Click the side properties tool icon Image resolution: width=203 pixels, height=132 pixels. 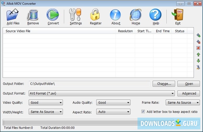(198, 67)
